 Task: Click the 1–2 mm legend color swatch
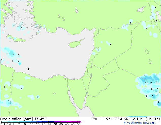[x=16, y=122]
